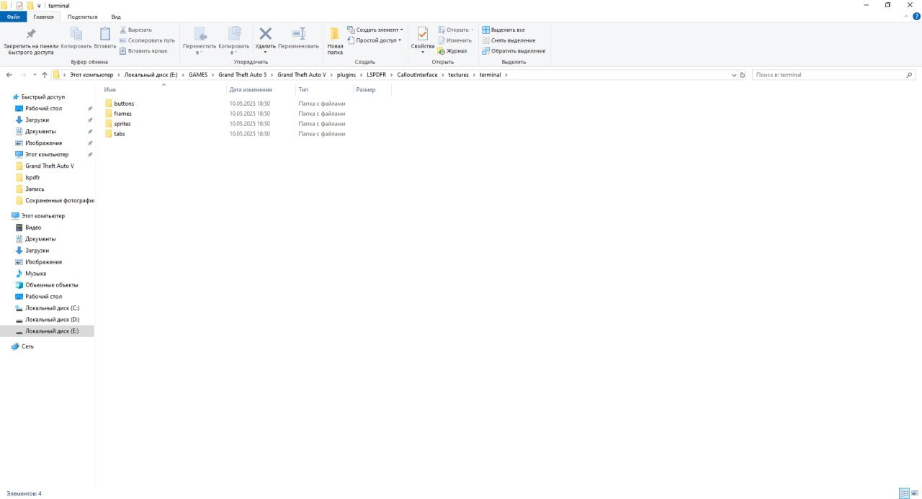
Task: Open Быстрый доступ in the sidebar
Action: click(42, 96)
